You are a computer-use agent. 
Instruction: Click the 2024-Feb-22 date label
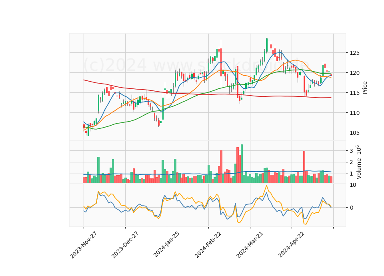pyautogui.click(x=208, y=244)
